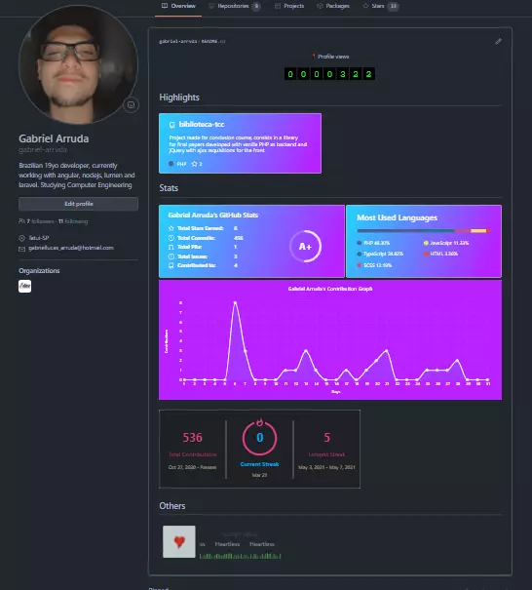Click the location pin icon beside Itatui-SP
This screenshot has height=590, width=532.
pos(21,238)
